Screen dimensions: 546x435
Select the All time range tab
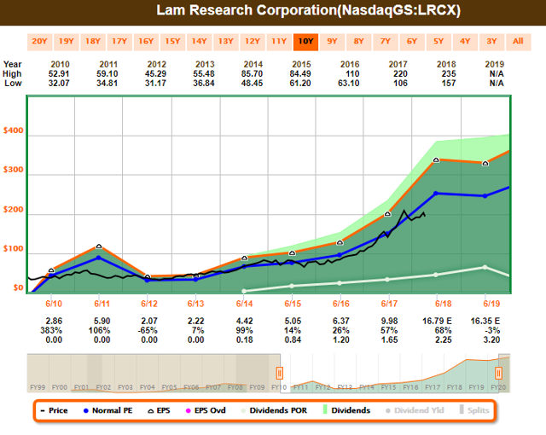(519, 42)
